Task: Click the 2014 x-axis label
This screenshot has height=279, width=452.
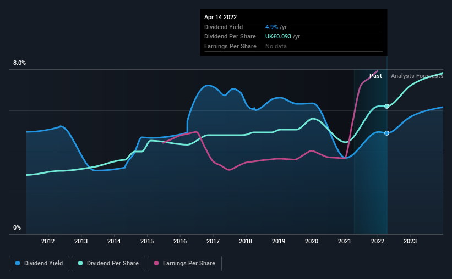Action: coord(114,241)
